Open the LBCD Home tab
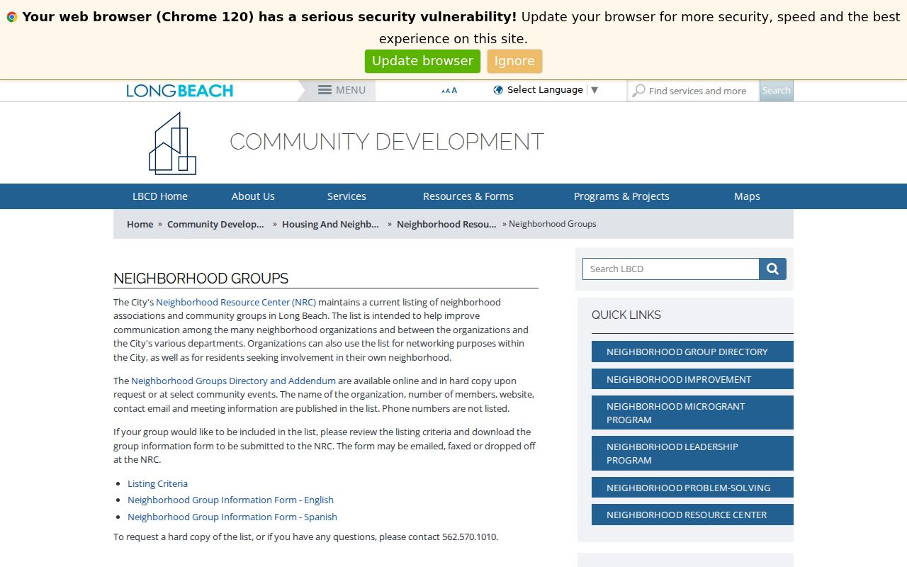The width and height of the screenshot is (907, 567). [160, 196]
